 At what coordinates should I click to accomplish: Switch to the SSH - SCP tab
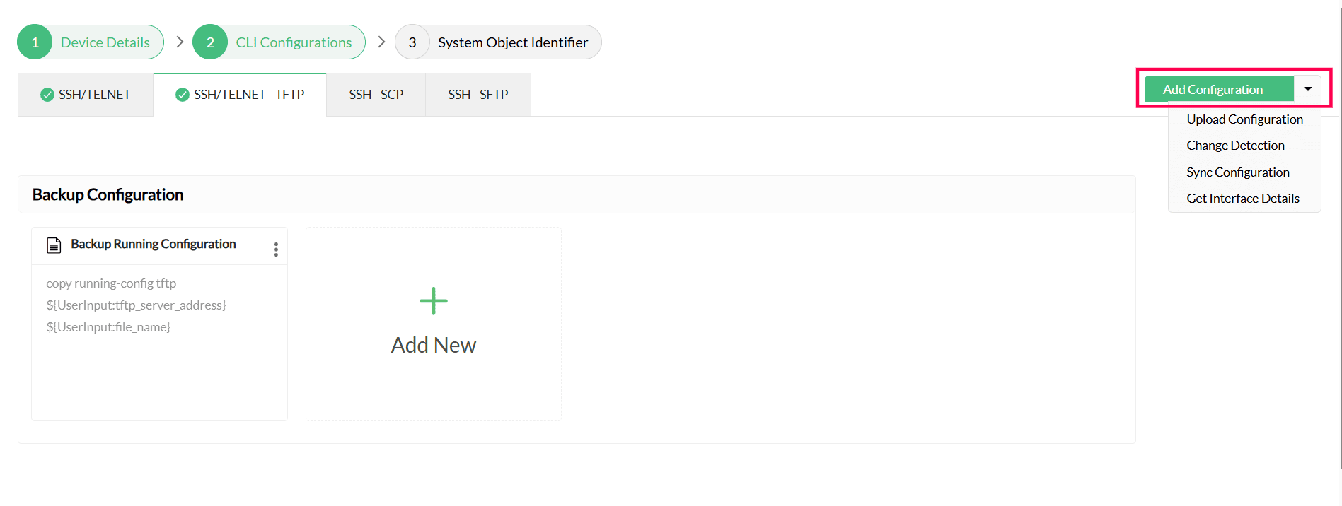[x=376, y=95]
